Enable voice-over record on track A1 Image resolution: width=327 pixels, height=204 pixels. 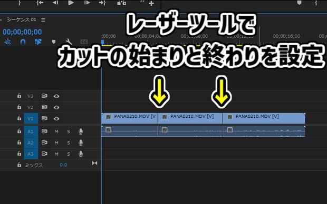(81, 131)
